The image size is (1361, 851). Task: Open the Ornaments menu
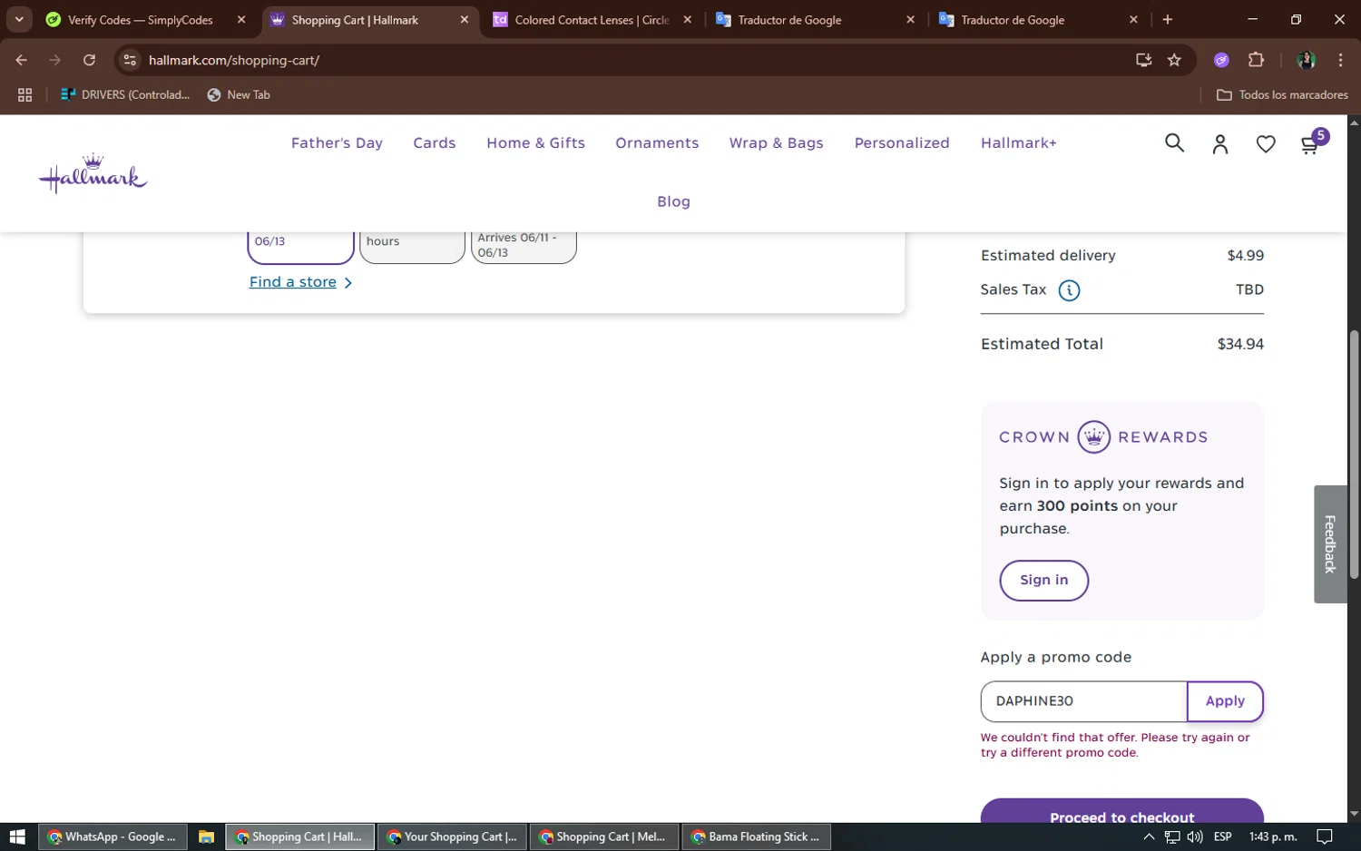[657, 143]
